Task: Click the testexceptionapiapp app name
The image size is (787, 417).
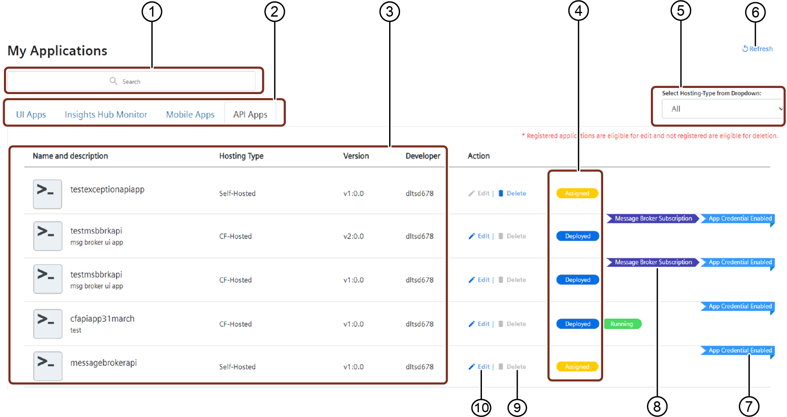Action: tap(107, 189)
